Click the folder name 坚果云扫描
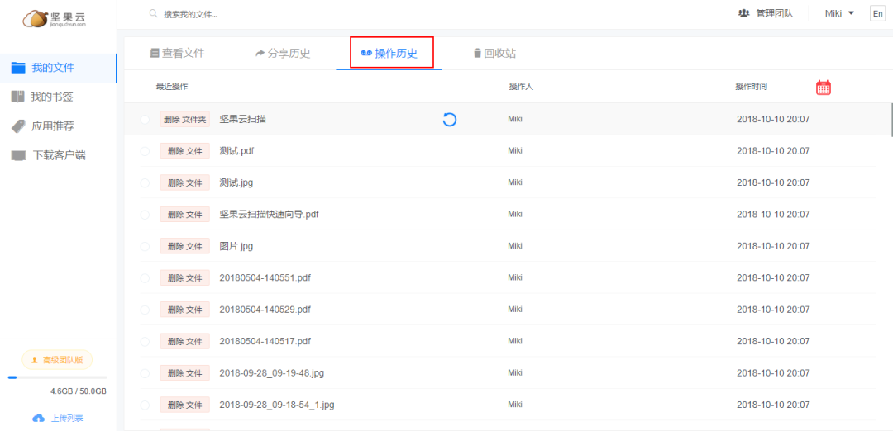The width and height of the screenshot is (893, 431). (x=243, y=120)
